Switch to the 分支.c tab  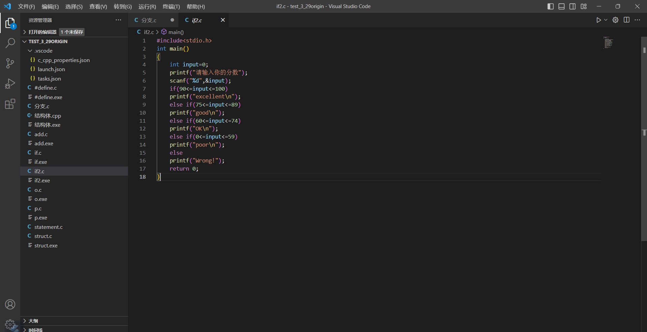click(x=149, y=20)
